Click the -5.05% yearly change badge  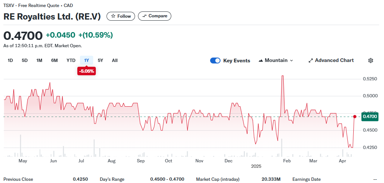tap(87, 71)
